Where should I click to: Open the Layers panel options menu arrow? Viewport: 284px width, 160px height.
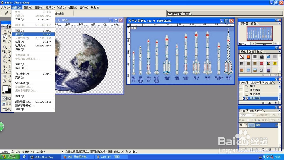click(x=279, y=110)
